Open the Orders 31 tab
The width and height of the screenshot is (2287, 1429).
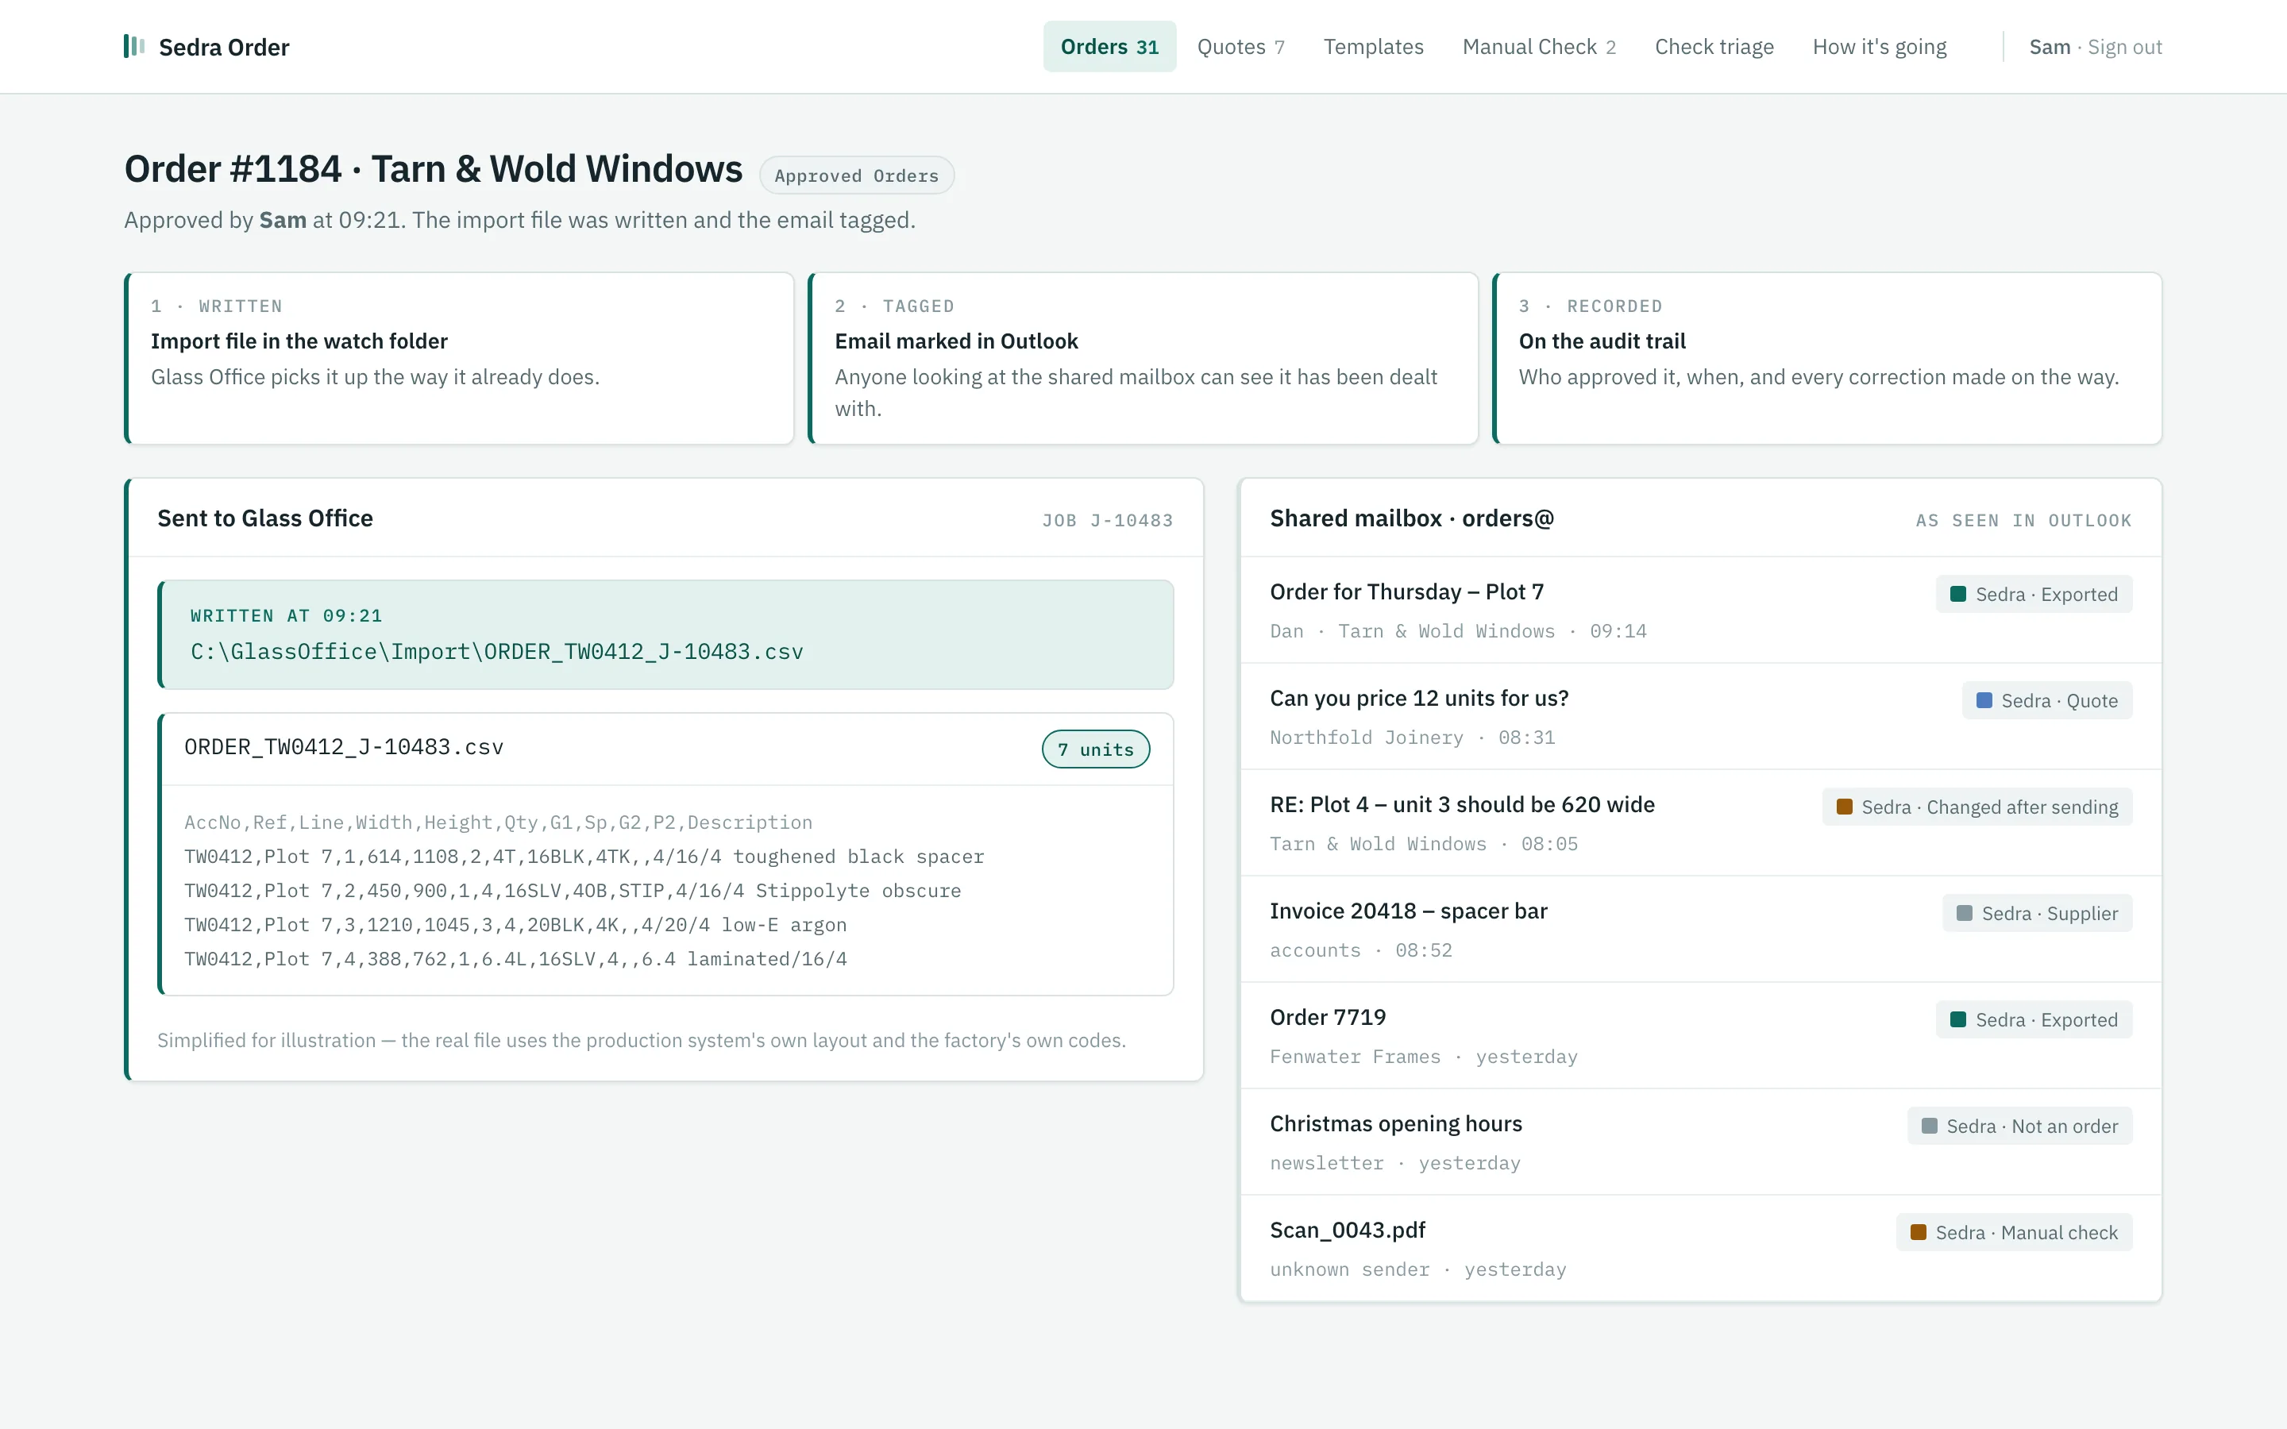coord(1109,46)
